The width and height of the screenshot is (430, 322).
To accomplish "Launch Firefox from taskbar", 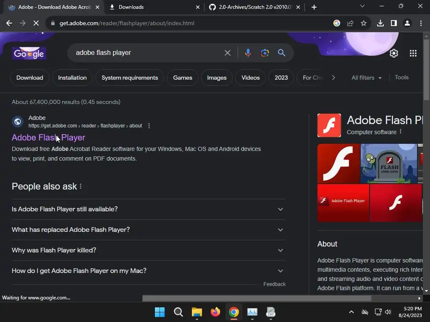I will coord(215,312).
